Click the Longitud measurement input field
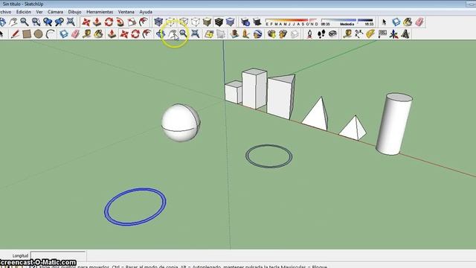The width and height of the screenshot is (476, 268). (x=58, y=255)
